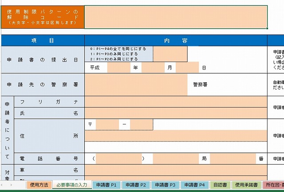This screenshot has width=284, height=192.
Task: Open the 申請書 P3 sheet tab
Action: click(x=166, y=185)
